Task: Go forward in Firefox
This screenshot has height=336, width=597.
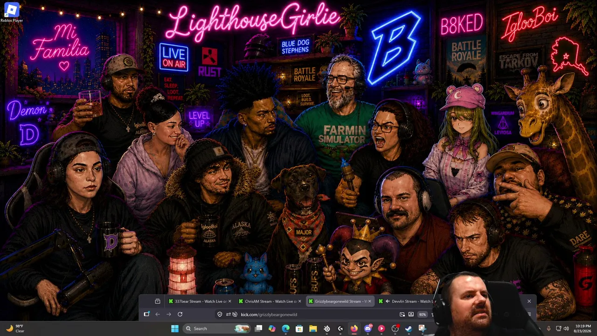Action: (169, 315)
